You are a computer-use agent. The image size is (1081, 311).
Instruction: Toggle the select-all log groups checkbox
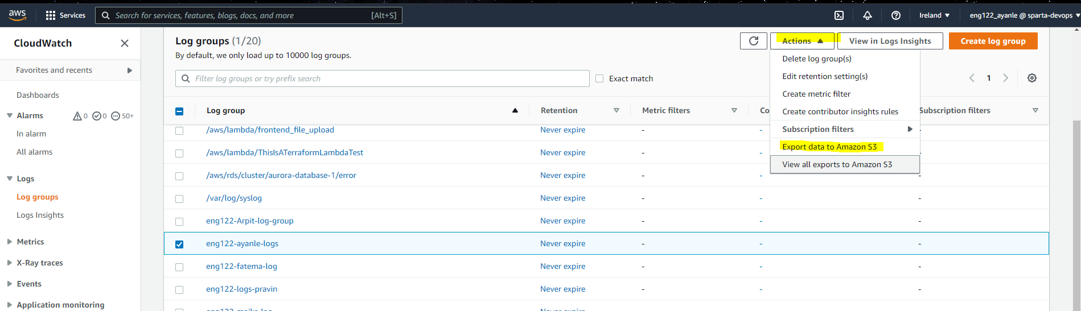(x=179, y=111)
